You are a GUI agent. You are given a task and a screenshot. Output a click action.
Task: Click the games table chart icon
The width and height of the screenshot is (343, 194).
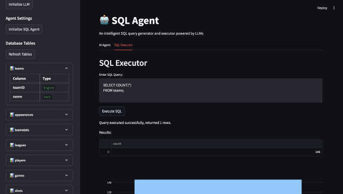12,175
